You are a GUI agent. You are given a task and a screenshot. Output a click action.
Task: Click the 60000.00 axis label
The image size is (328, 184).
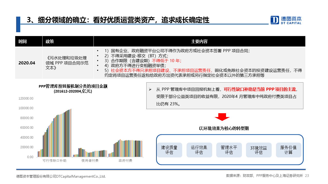tap(26, 128)
